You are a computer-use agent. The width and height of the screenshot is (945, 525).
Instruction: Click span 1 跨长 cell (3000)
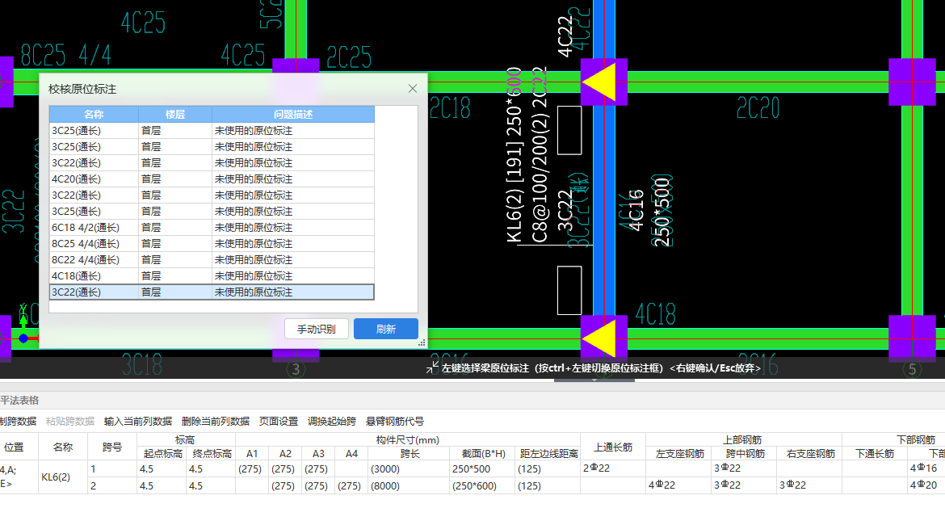point(409,469)
